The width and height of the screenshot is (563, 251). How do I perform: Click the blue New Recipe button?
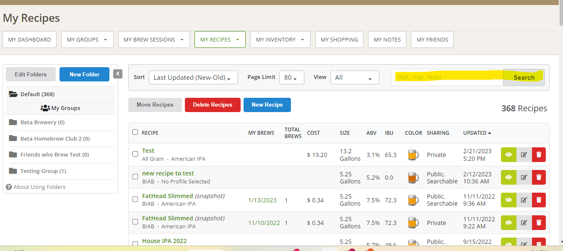click(267, 105)
